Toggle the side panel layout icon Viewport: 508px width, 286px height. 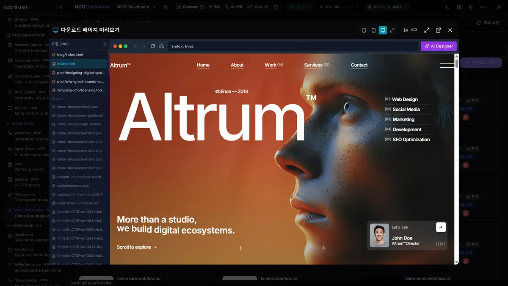tap(459, 7)
